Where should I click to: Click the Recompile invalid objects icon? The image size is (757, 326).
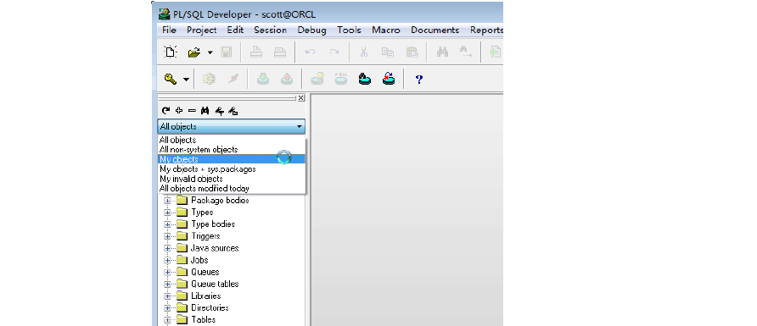pos(389,79)
